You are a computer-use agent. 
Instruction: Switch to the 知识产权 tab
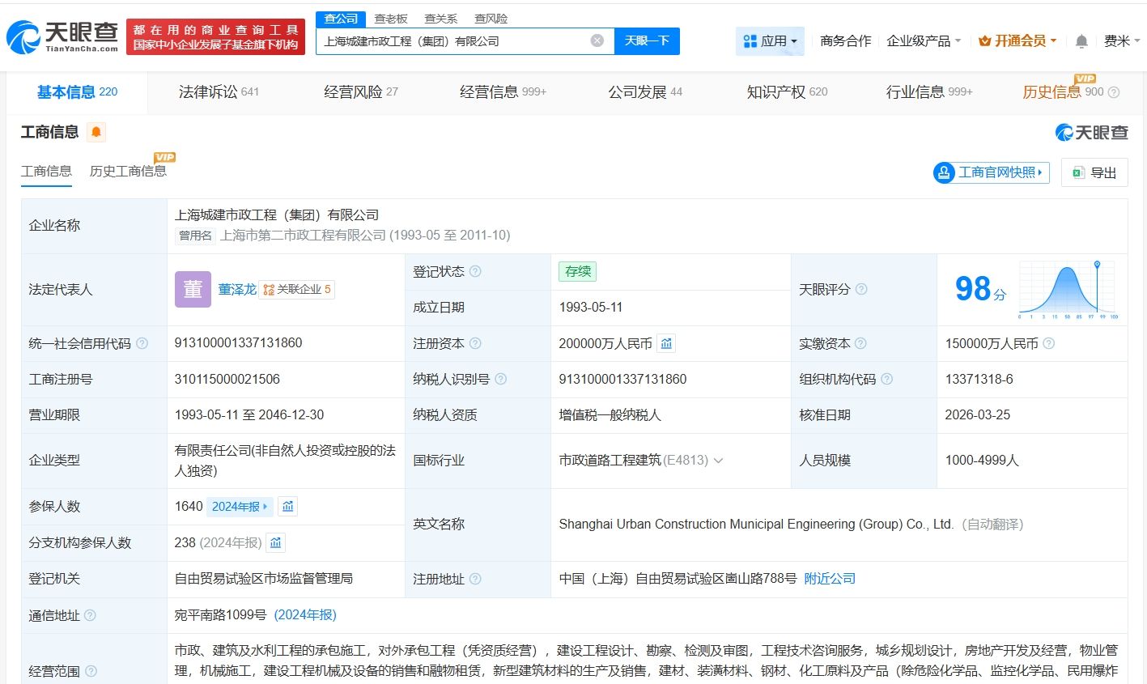(x=786, y=92)
